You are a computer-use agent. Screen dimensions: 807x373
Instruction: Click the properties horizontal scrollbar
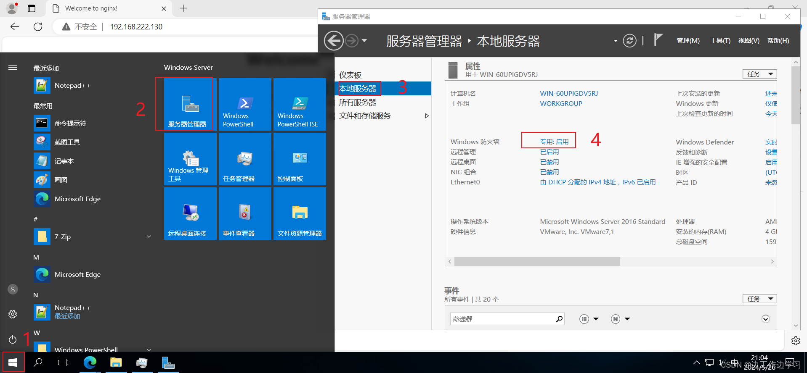click(x=537, y=261)
